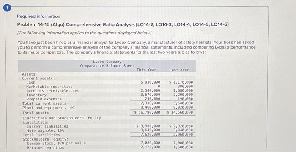This screenshot has width=296, height=152.
Task: Click the Assets section heading
Action: pos(29,74)
